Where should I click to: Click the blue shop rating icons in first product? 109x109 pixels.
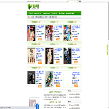pyautogui.click(x=43, y=34)
